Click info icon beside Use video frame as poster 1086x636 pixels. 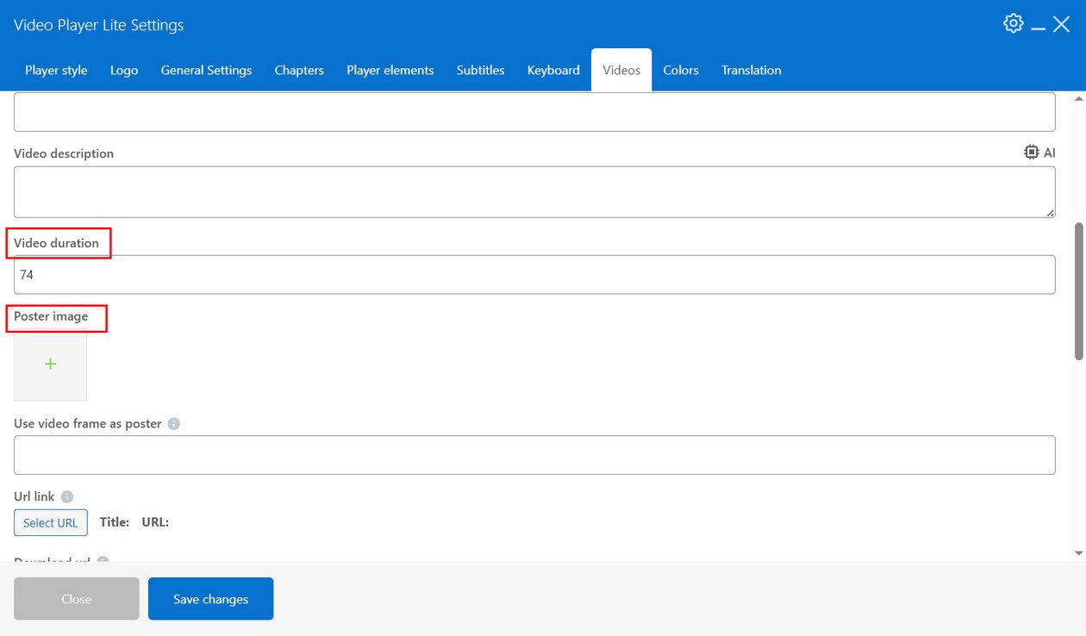(174, 424)
